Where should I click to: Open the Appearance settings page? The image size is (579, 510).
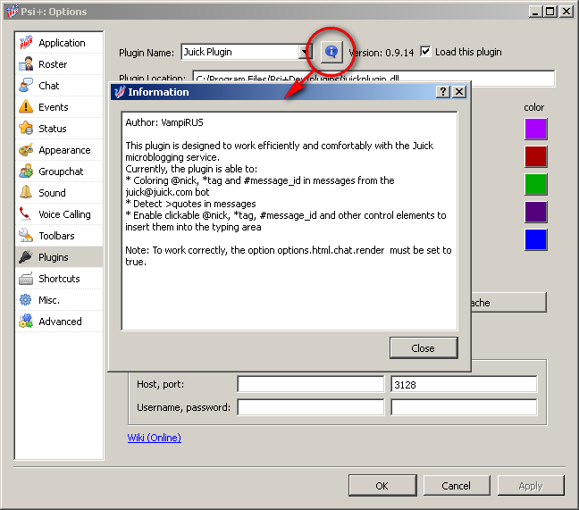63,150
